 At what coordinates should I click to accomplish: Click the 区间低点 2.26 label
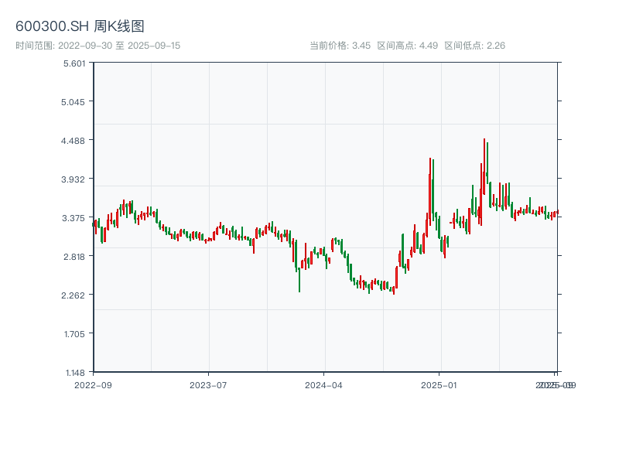tap(474, 46)
